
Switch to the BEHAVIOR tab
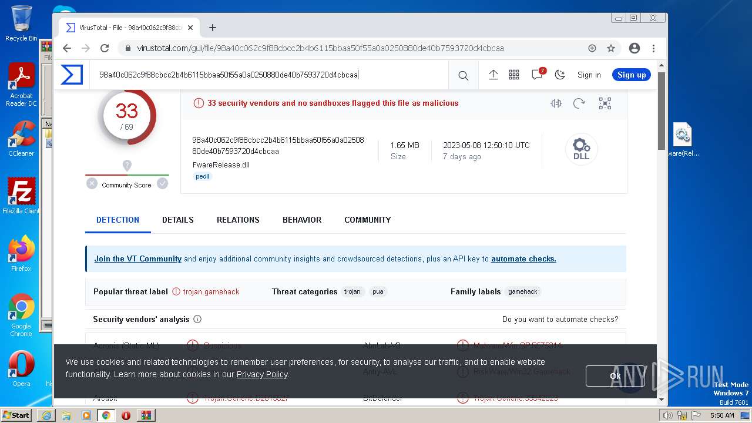tap(302, 220)
